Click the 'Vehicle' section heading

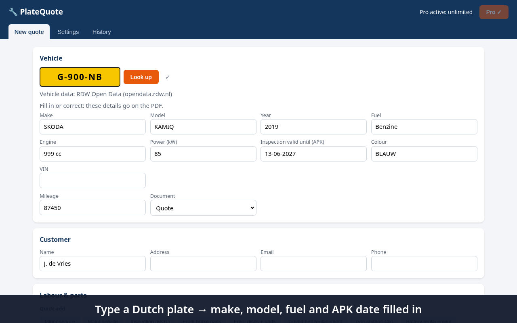tap(51, 58)
